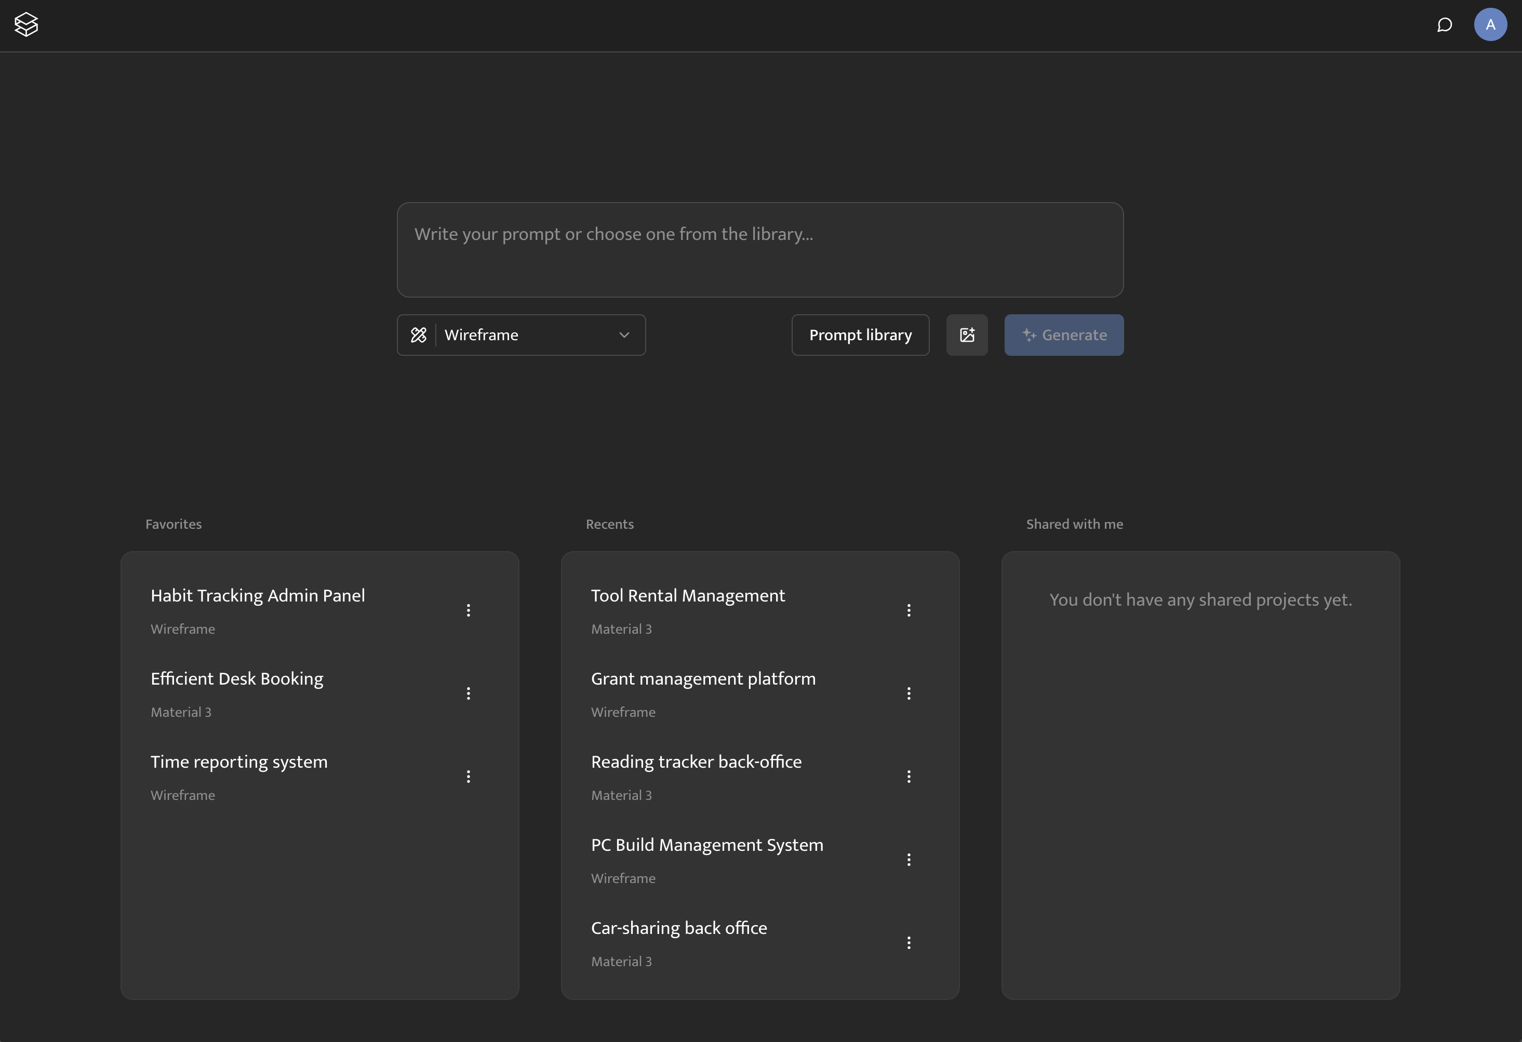The image size is (1522, 1042).
Task: Expand the Wireframe style dropdown
Action: pos(623,335)
